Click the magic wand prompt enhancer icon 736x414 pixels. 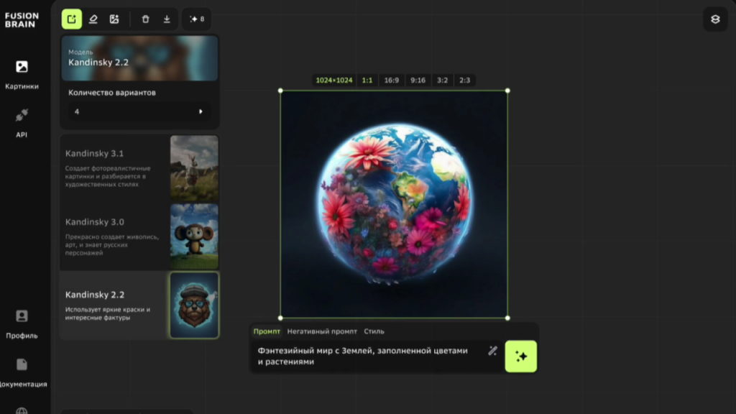tap(492, 351)
